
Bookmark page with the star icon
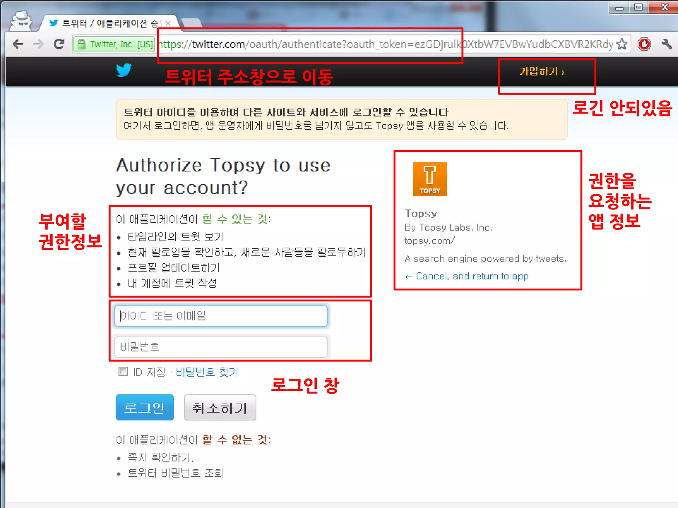tap(622, 44)
